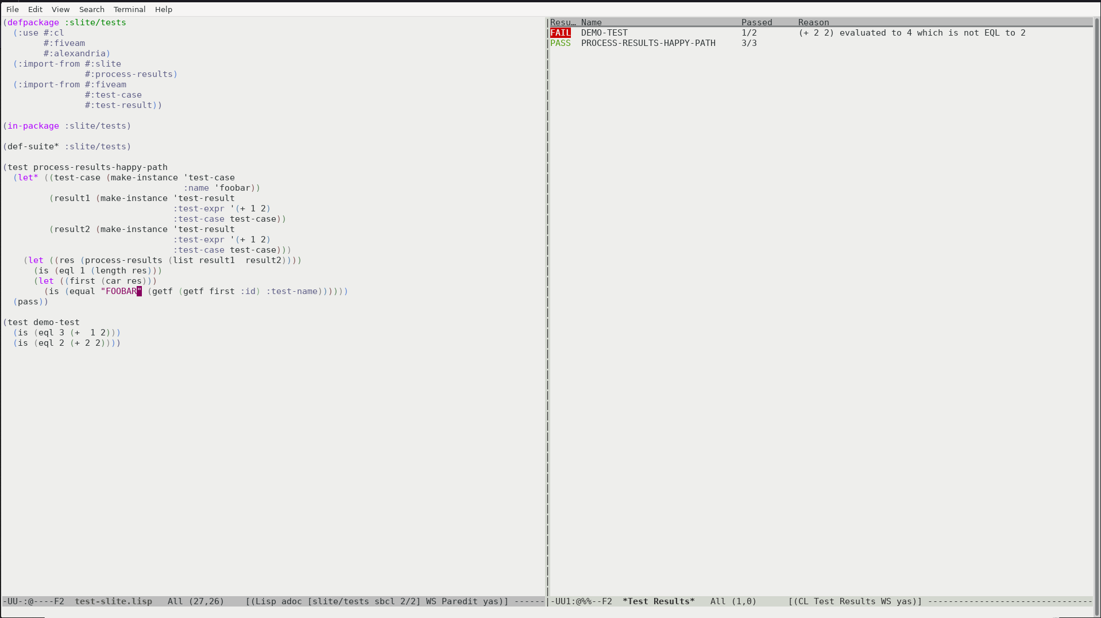Image resolution: width=1101 pixels, height=618 pixels.
Task: Click the #:alexandria package symbol
Action: point(75,53)
